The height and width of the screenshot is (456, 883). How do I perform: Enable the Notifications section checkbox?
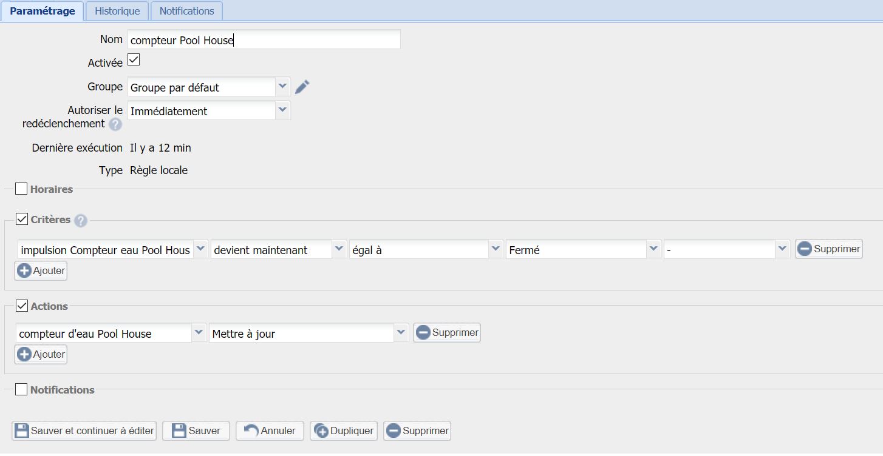[x=21, y=389]
